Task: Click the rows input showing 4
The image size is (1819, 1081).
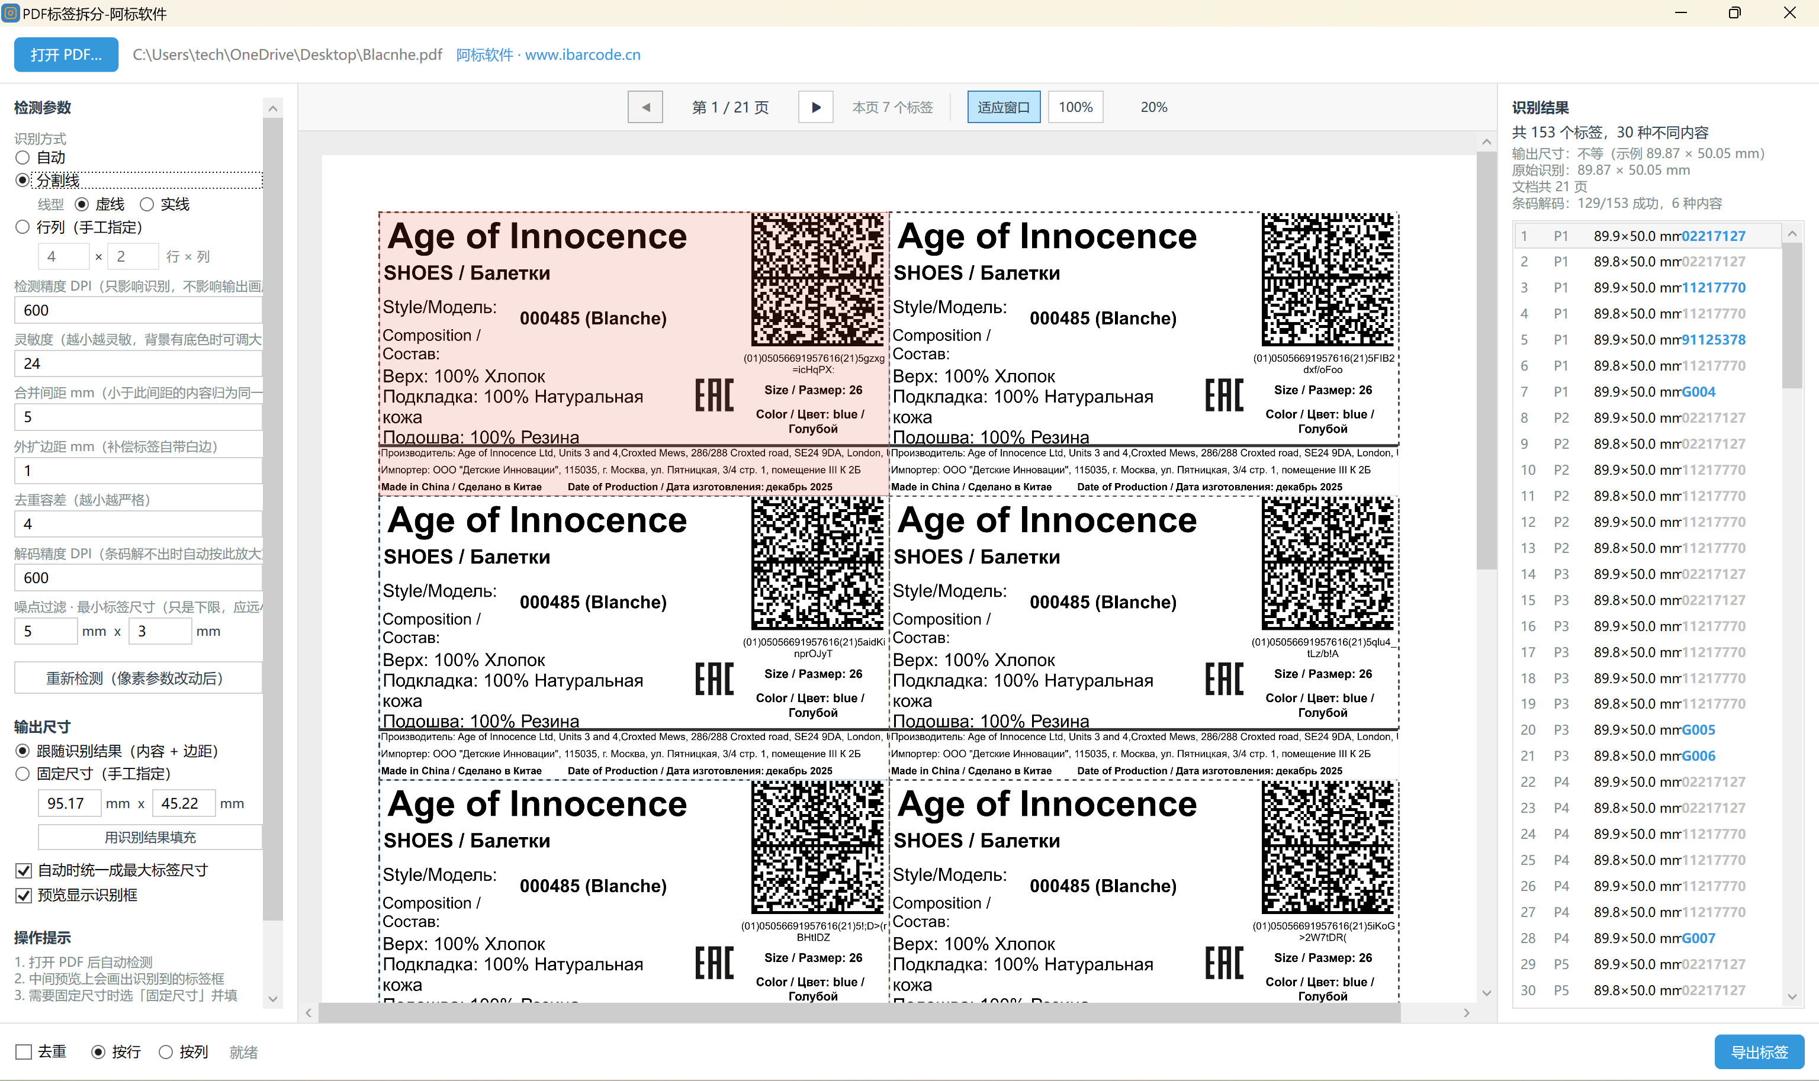Action: pos(63,256)
